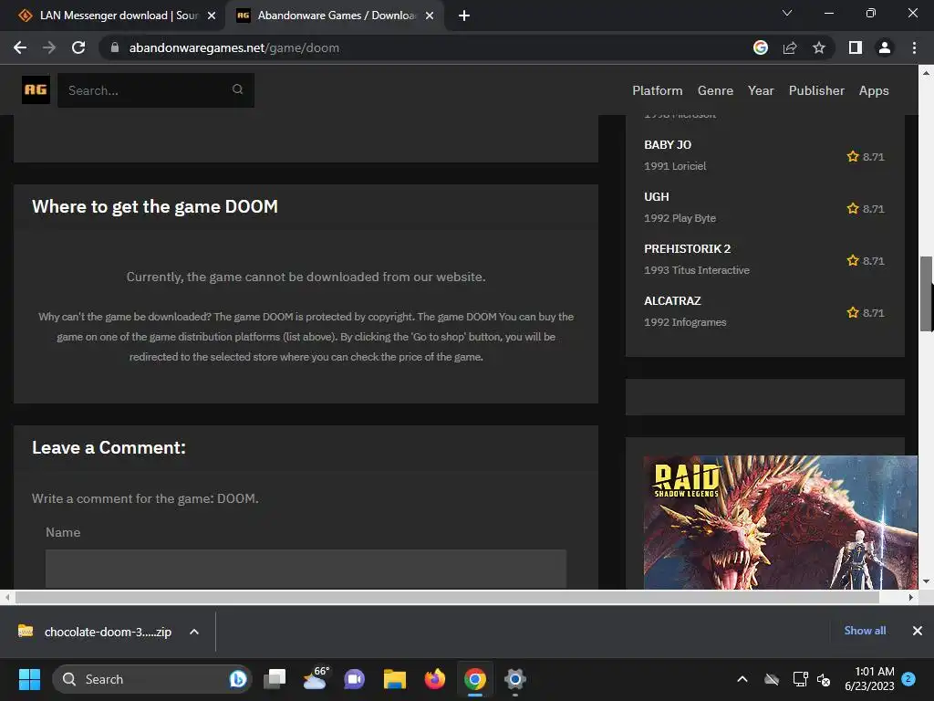Switch to LAN Messenger download tab
Viewport: 934px width, 701px height.
pos(118,16)
